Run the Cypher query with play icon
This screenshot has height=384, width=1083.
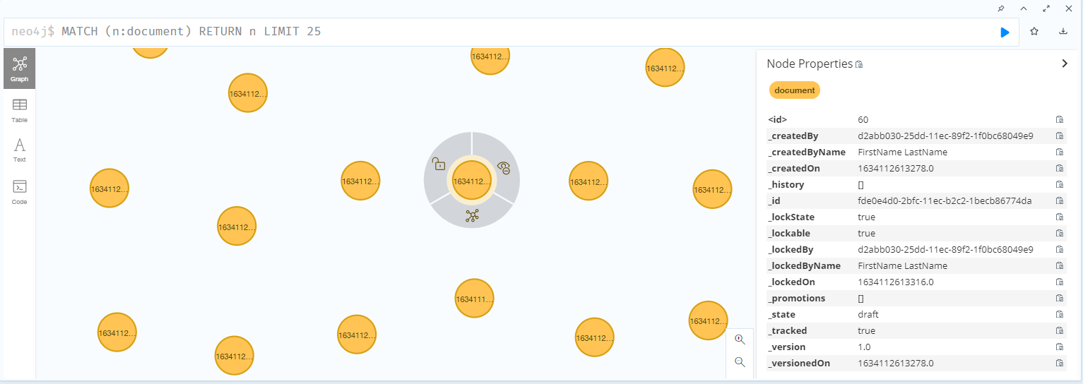coord(1005,32)
